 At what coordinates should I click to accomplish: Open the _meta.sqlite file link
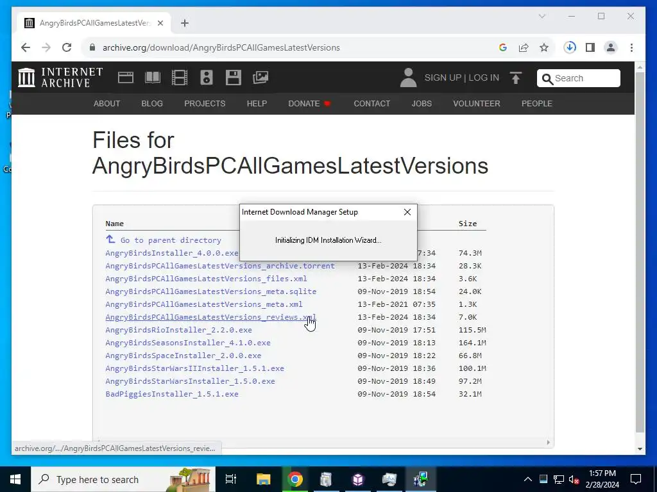click(210, 291)
